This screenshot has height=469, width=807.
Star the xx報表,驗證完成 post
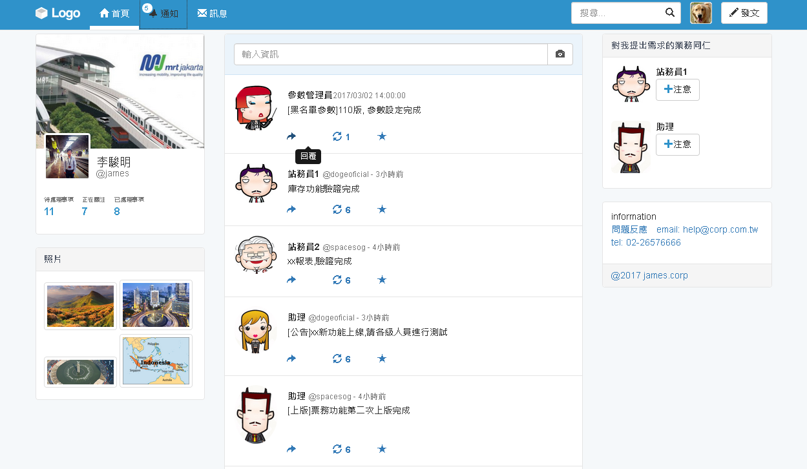click(x=382, y=280)
